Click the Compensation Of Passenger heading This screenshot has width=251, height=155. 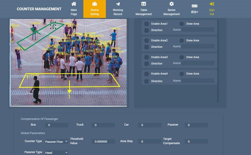click(40, 119)
